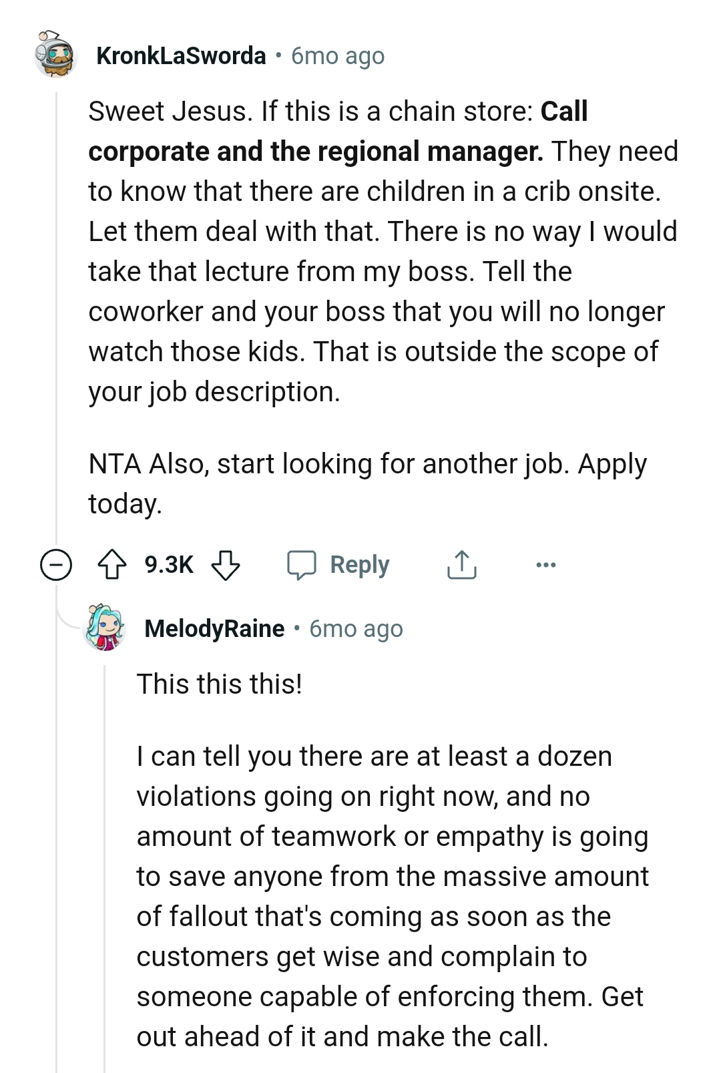Open the share options for the comment

461,564
